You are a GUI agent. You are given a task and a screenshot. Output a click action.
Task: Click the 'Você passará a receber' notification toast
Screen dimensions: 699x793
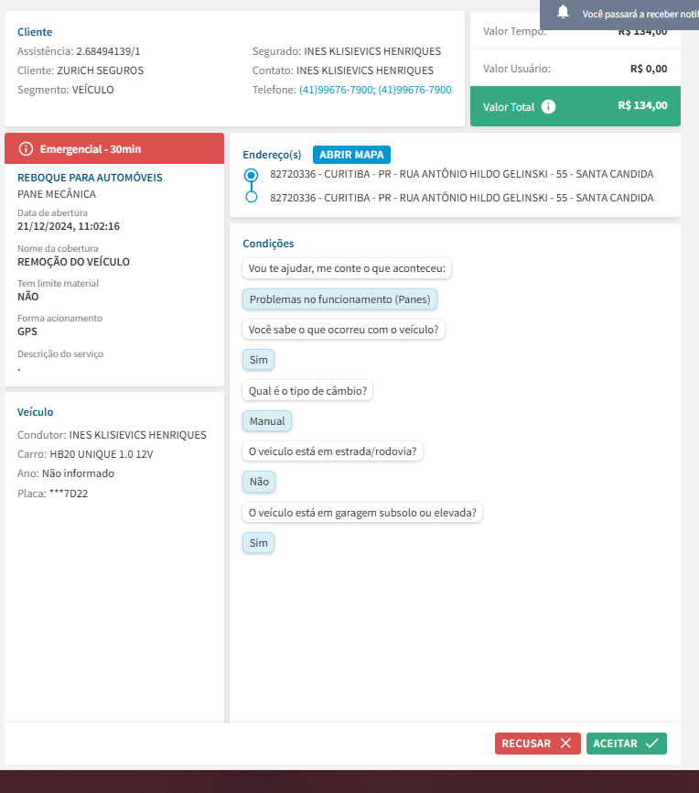click(619, 15)
